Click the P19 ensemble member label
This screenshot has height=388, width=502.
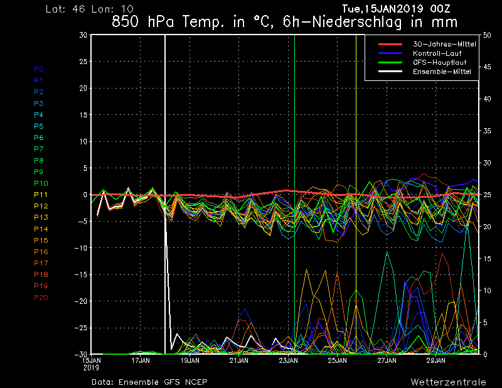(x=41, y=286)
